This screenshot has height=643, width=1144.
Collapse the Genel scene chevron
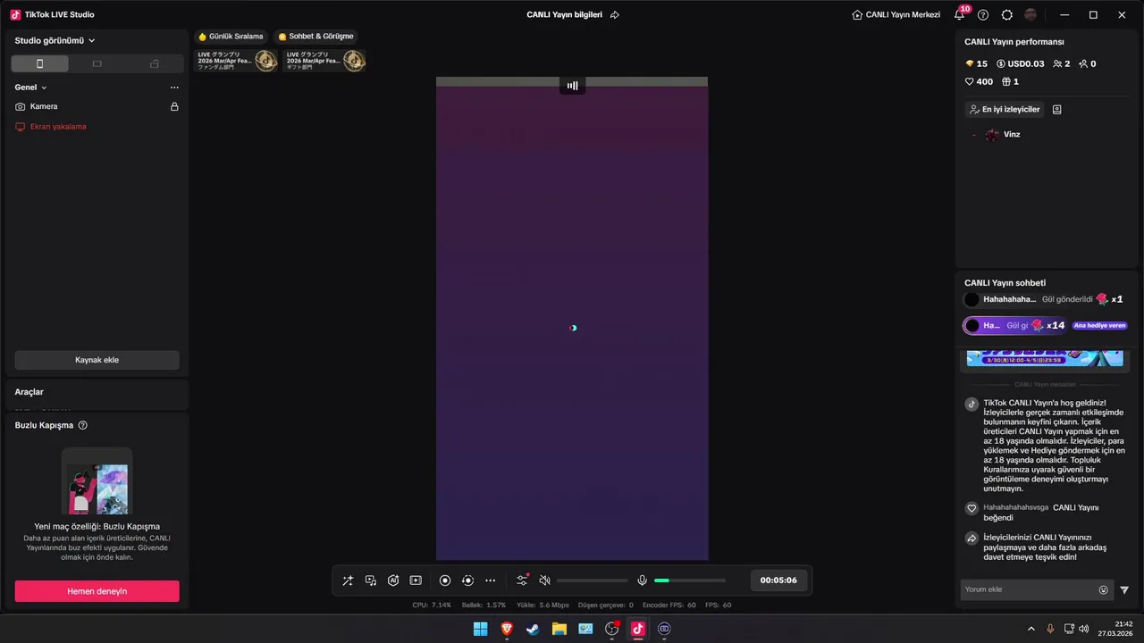[44, 88]
